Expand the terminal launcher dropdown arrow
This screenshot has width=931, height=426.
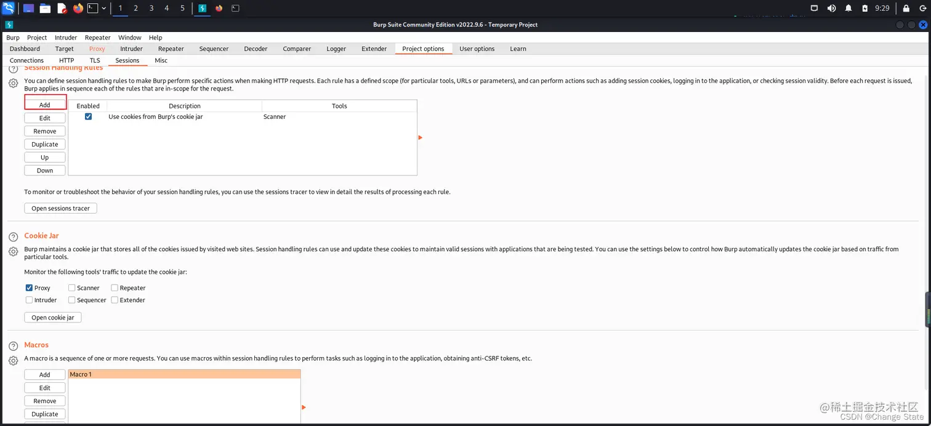point(103,8)
